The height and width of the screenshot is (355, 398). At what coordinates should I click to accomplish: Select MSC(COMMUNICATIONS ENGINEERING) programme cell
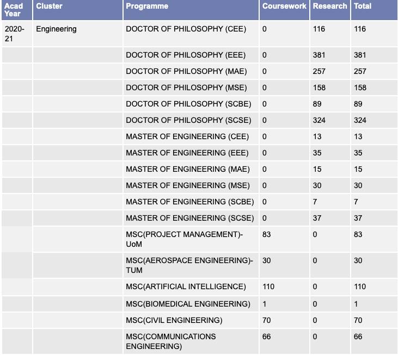point(171,341)
